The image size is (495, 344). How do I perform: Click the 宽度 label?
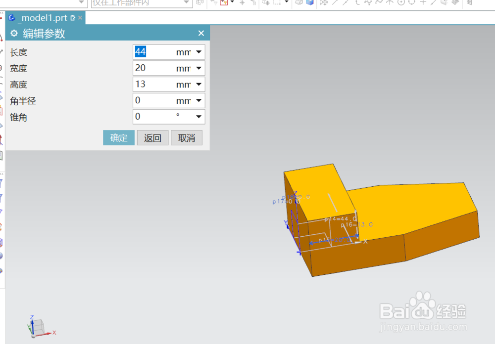pos(19,68)
